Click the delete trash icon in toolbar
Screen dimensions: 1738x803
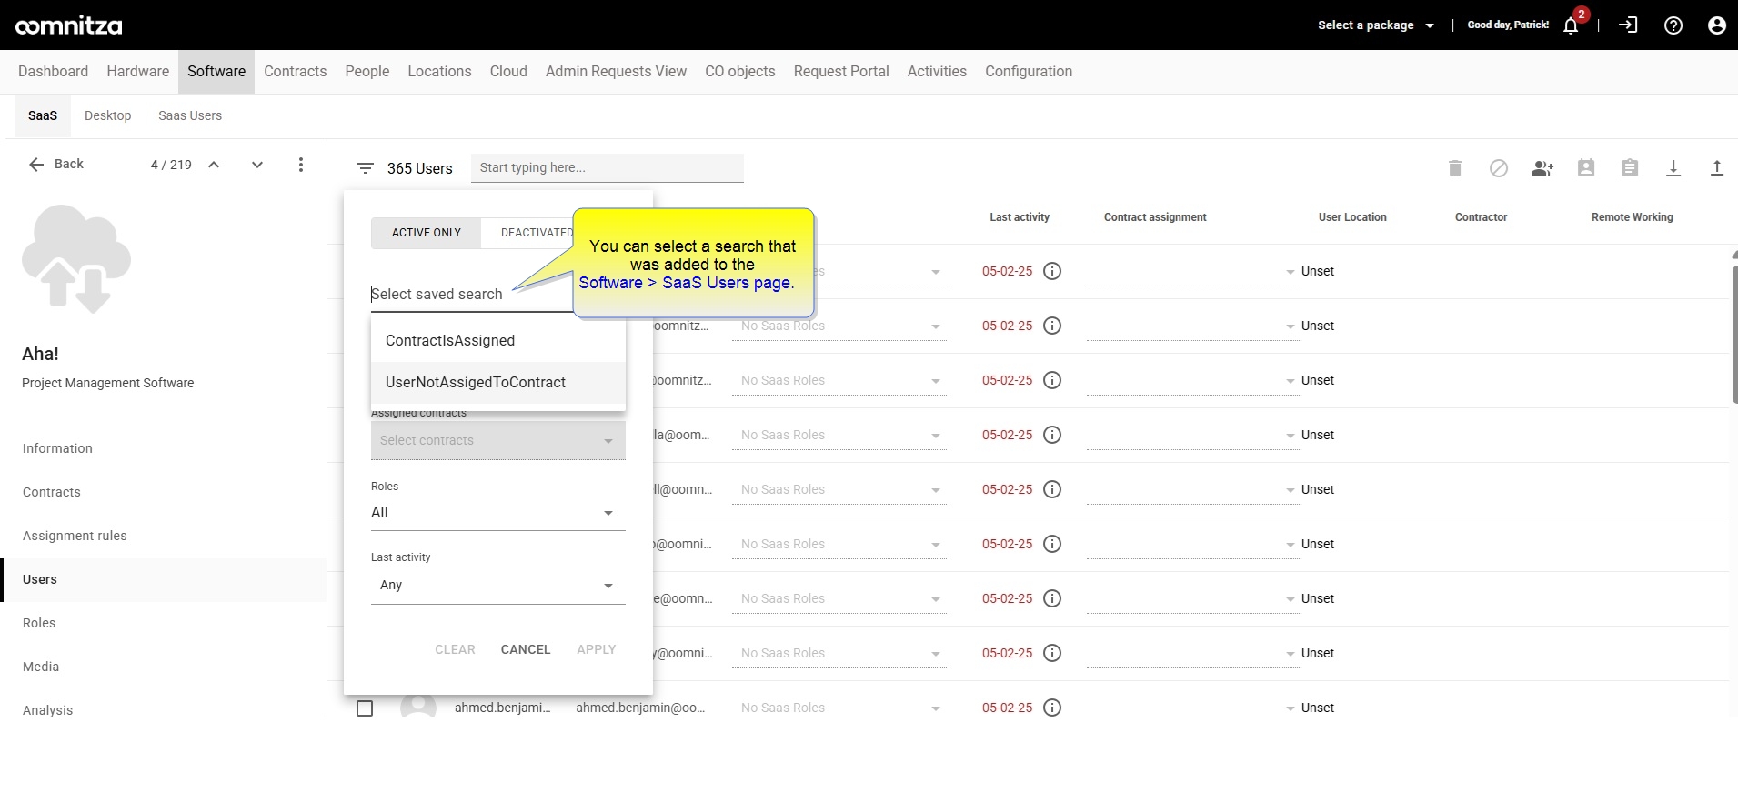tap(1455, 168)
